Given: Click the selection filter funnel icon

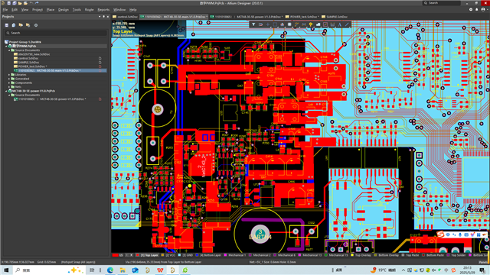Looking at the screenshot, I should (253, 24).
